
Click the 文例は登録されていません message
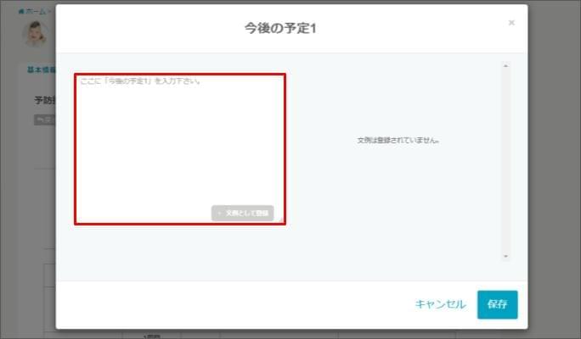(398, 139)
